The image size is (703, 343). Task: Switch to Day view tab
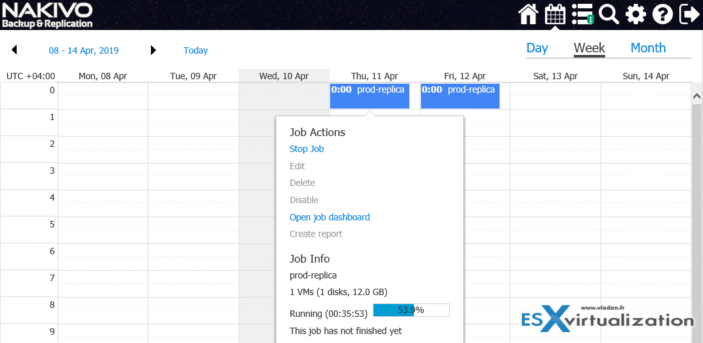(x=537, y=48)
